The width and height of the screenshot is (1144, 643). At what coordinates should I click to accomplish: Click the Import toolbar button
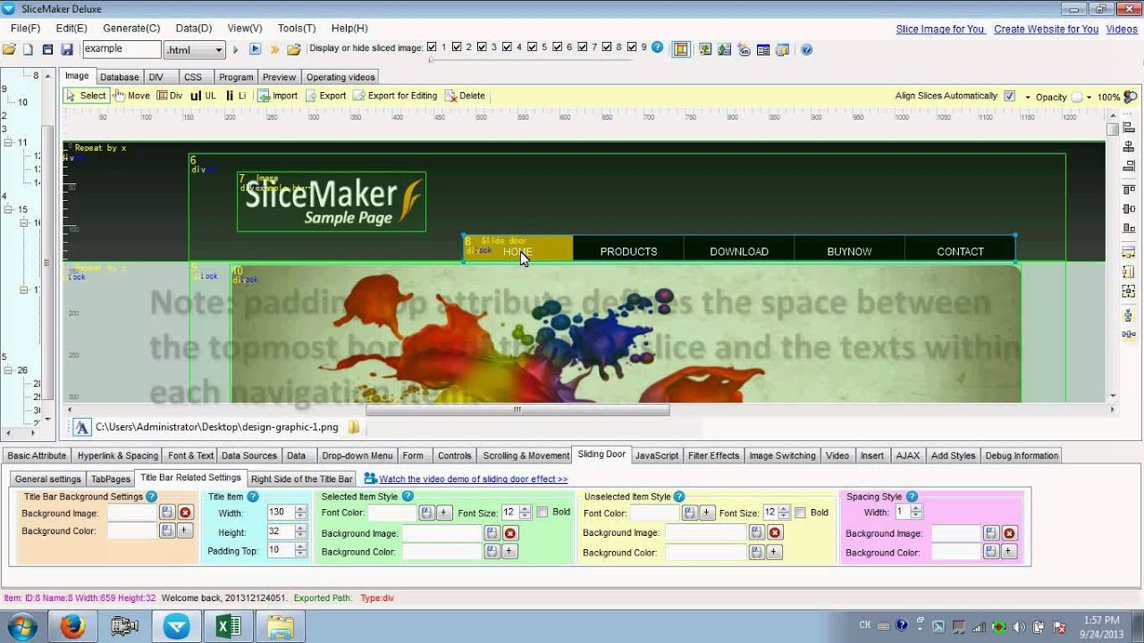tap(278, 96)
